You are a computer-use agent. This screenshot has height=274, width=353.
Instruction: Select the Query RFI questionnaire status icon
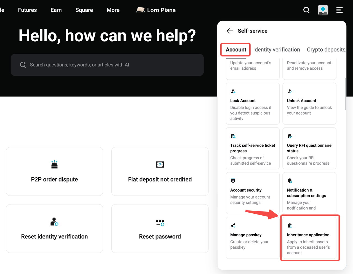290,136
